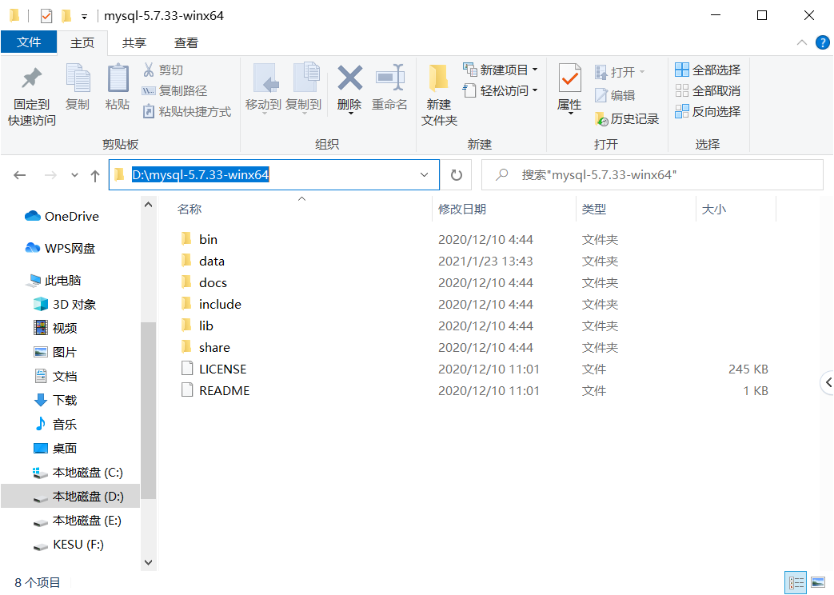Open the Move to menu
Image resolution: width=834 pixels, height=595 pixels.
point(263,88)
